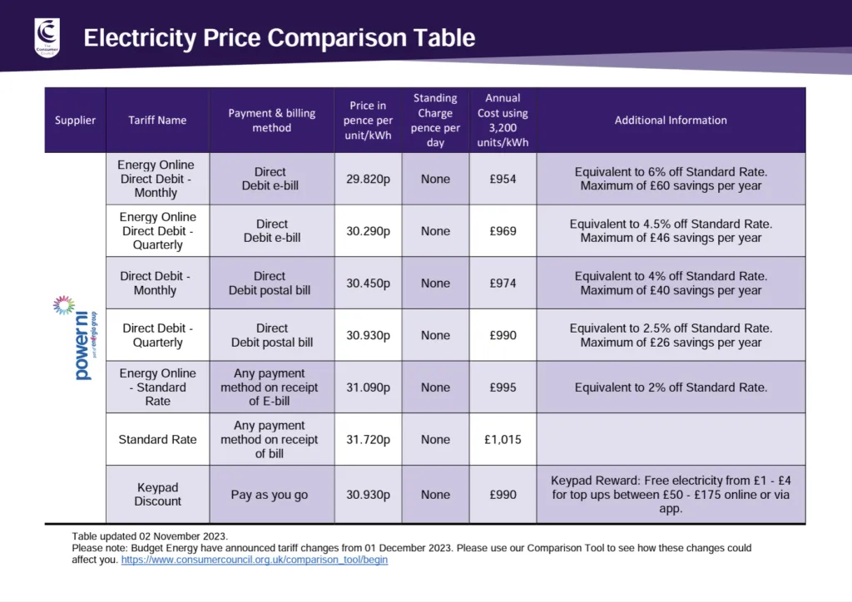Viewport: 852px width, 602px height.
Task: Click the Price in pence per unit header
Action: 368,121
